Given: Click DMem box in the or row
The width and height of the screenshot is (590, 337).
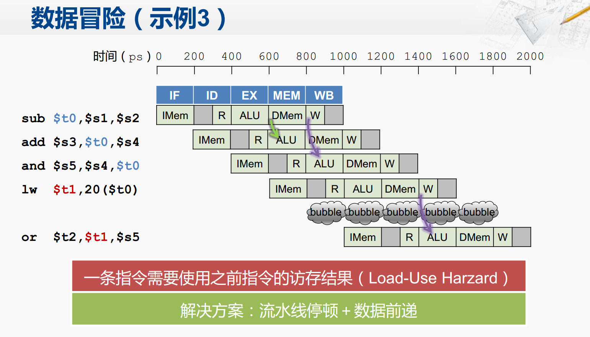Looking at the screenshot, I should coord(475,237).
